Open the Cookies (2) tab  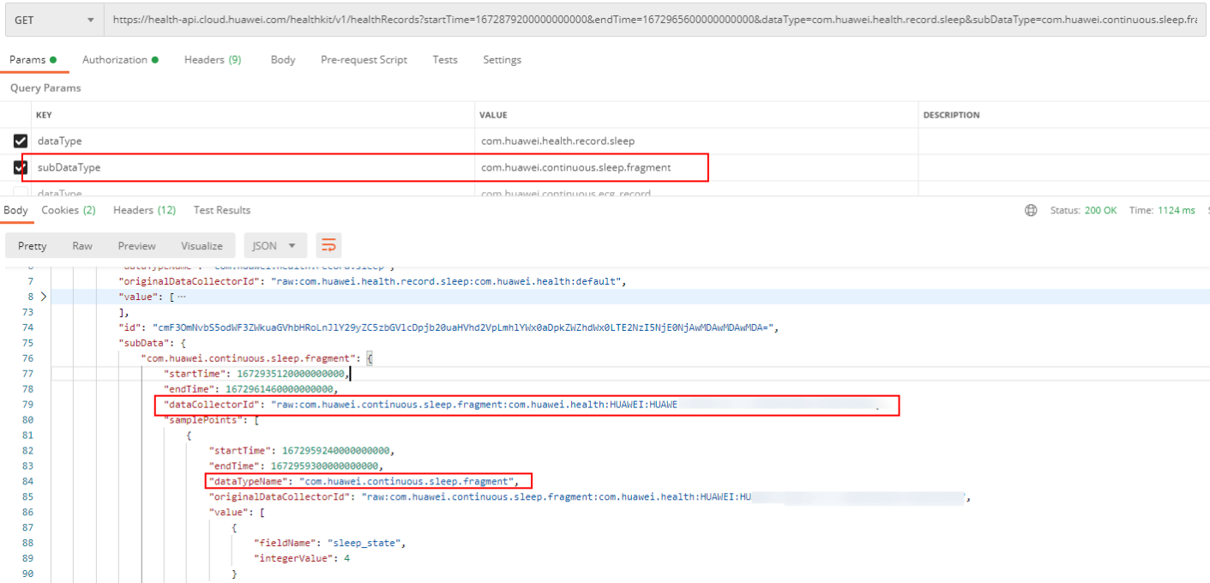point(69,210)
